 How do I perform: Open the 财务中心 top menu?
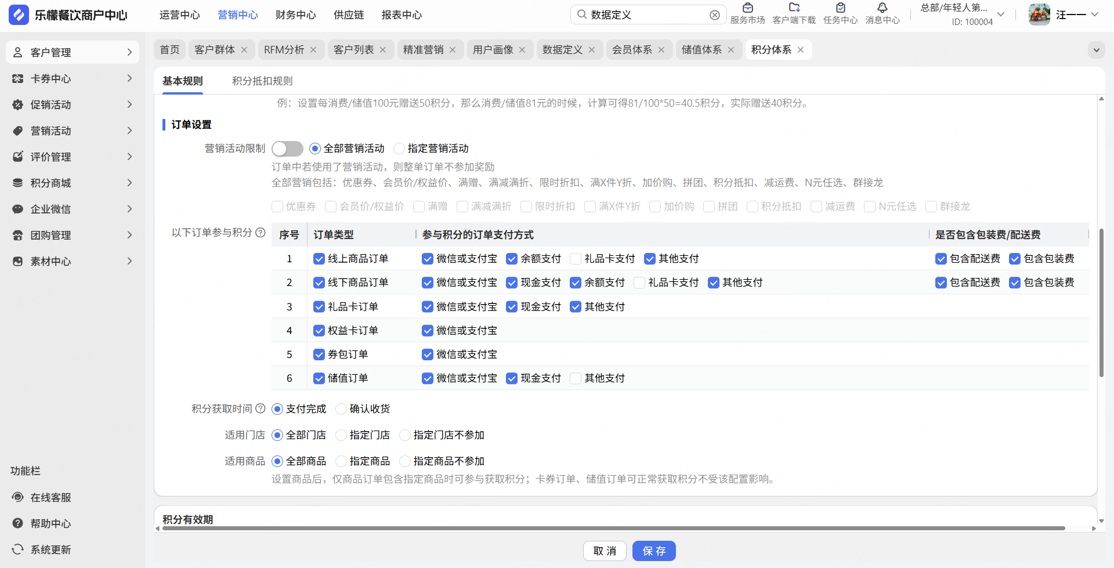tap(295, 15)
